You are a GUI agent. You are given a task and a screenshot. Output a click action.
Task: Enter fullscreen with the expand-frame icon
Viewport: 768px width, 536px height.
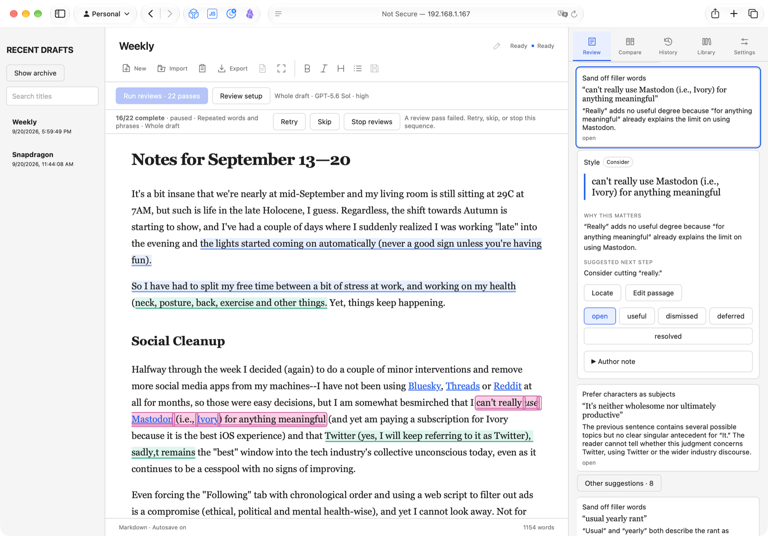coord(281,68)
